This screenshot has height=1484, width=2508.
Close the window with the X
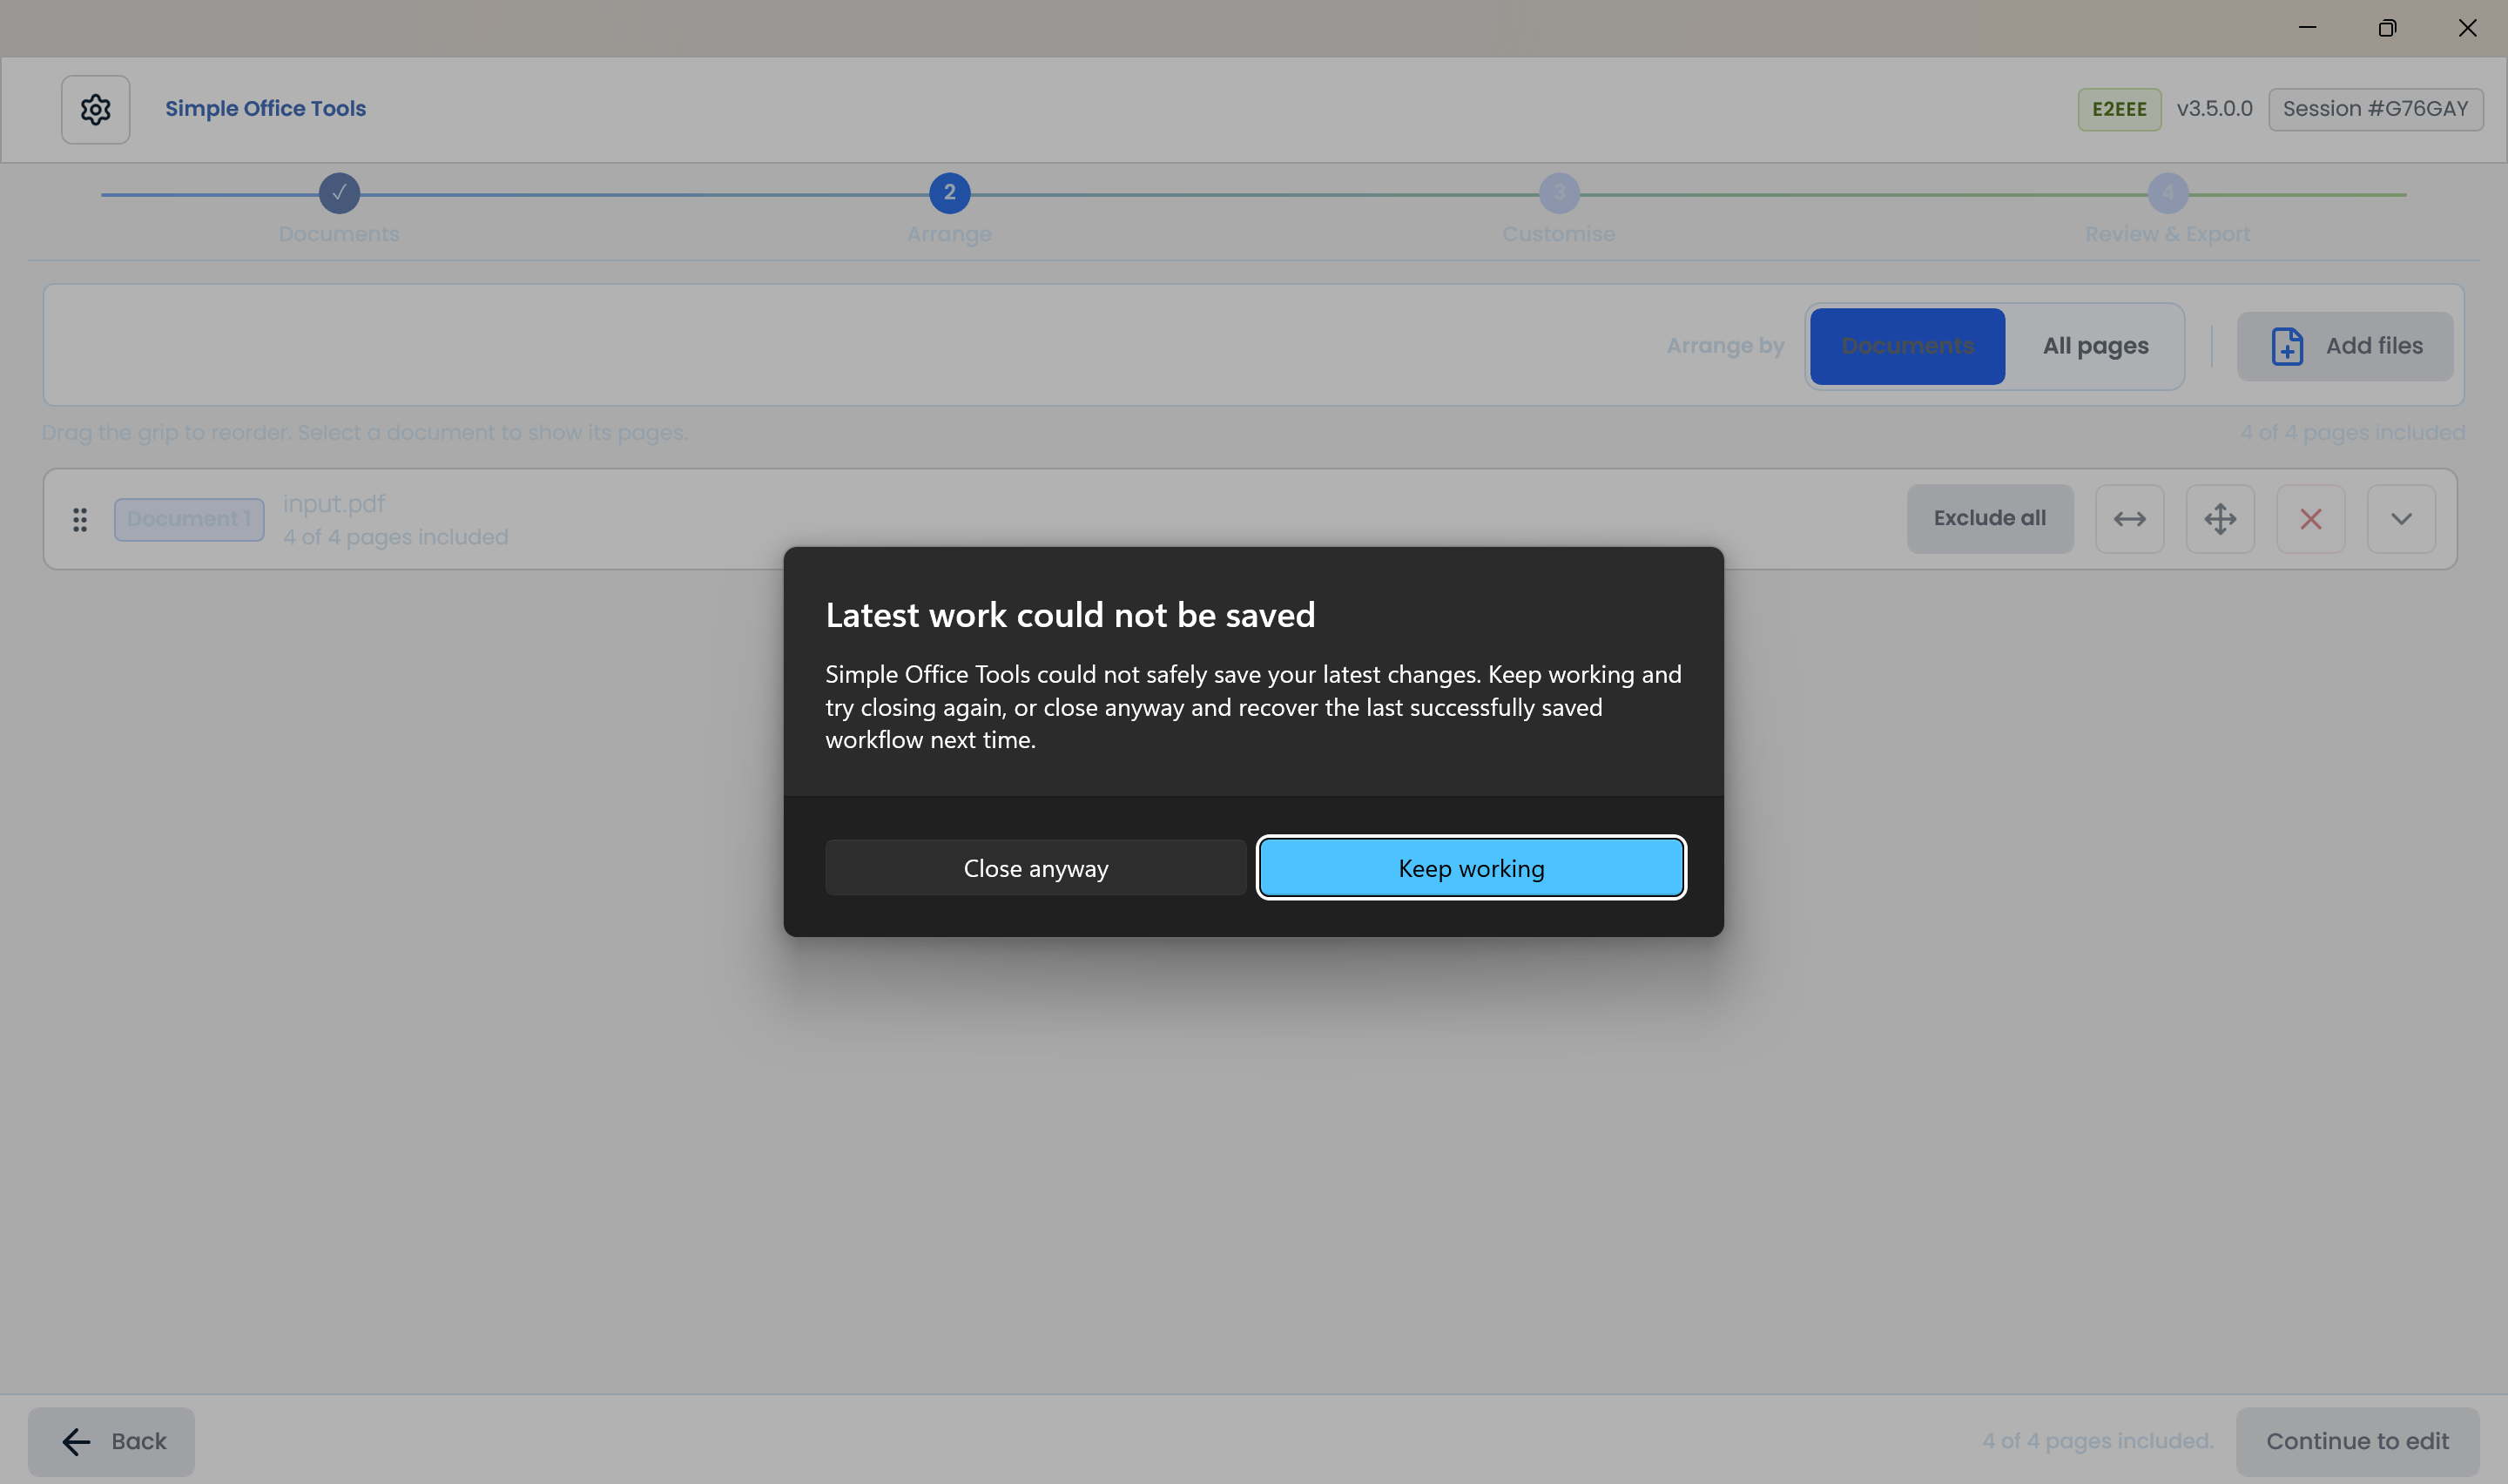click(2467, 28)
